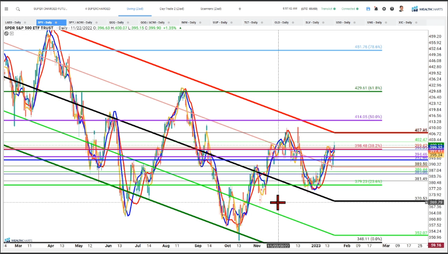Click the 379.23 (23.6%) Fibonacci label
Screen dimensions: 448x254
click(368, 181)
